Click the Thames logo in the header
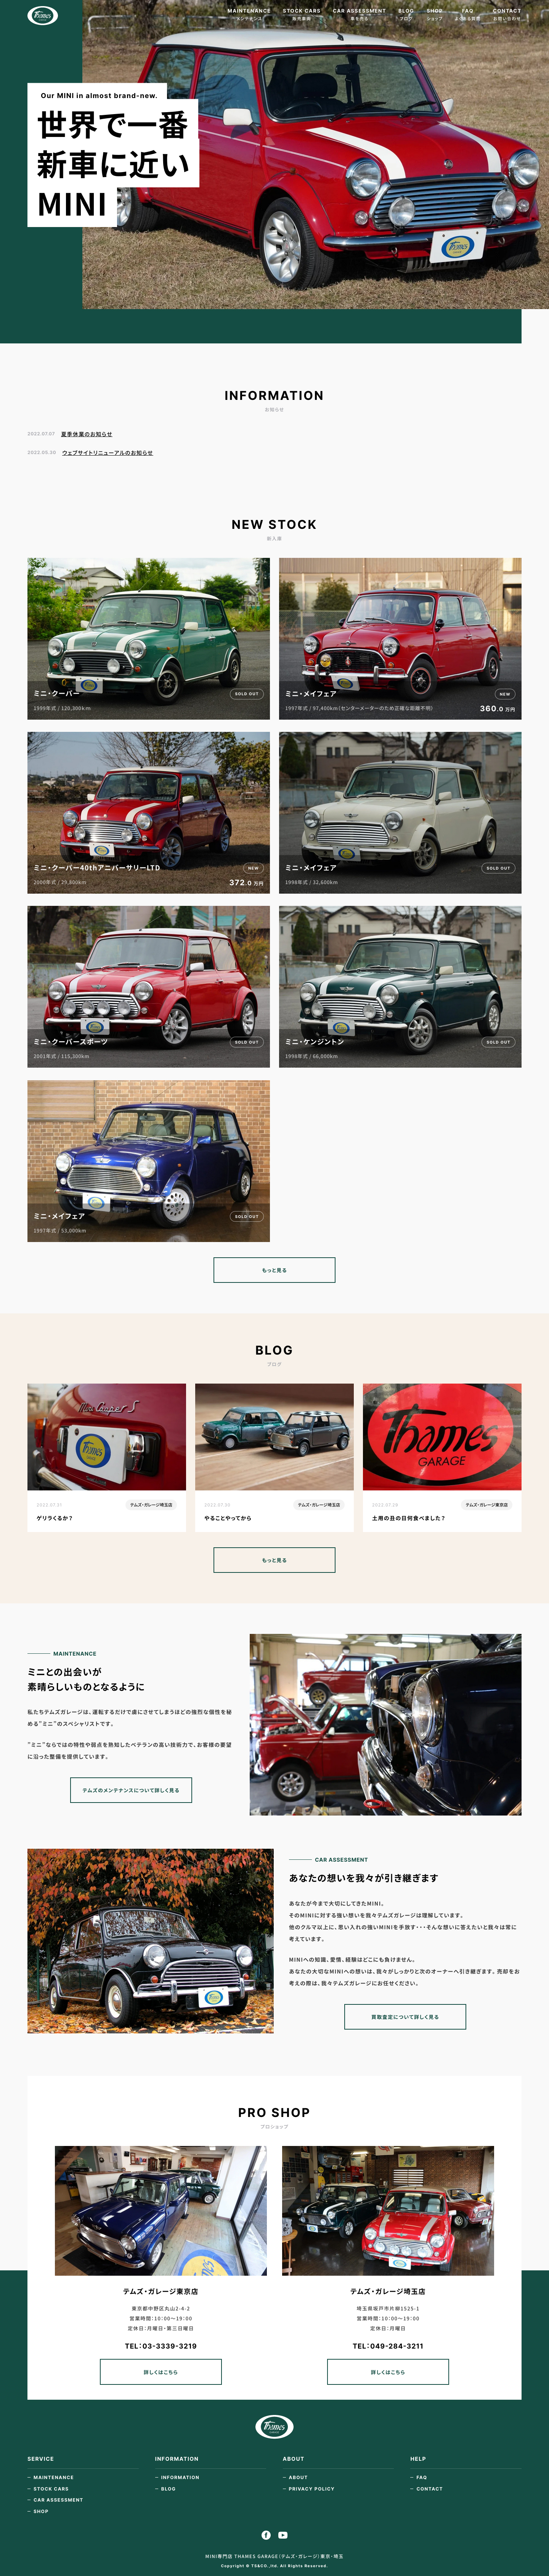The image size is (549, 2576). pyautogui.click(x=42, y=15)
